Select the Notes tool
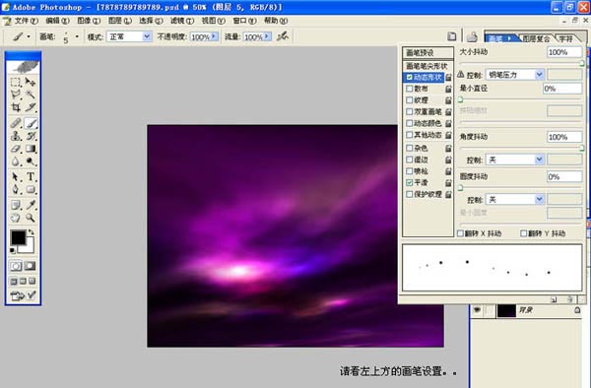Screen dimensions: 591x388 point(16,205)
